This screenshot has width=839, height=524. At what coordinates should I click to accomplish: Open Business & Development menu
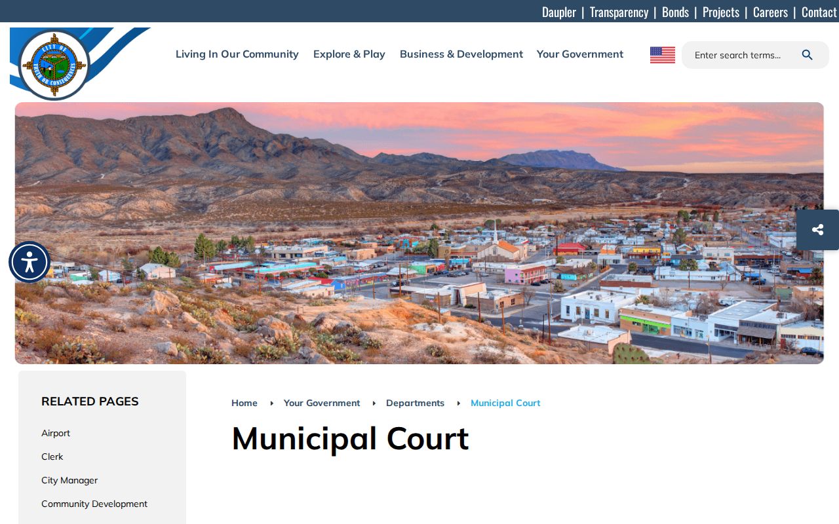click(461, 54)
